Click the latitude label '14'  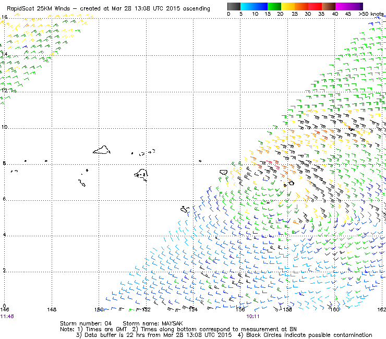[x=4, y=54]
